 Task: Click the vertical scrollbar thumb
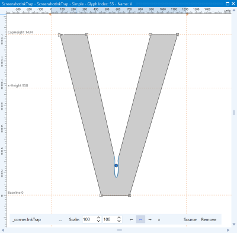234,113
